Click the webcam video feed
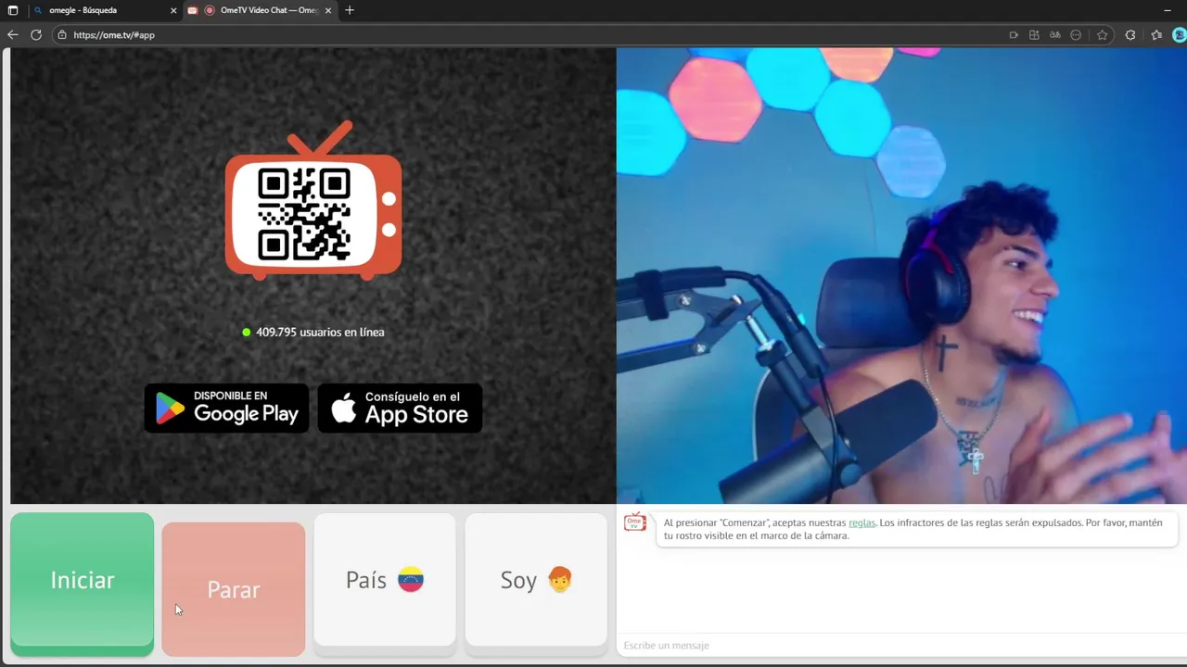1187x667 pixels. point(901,276)
